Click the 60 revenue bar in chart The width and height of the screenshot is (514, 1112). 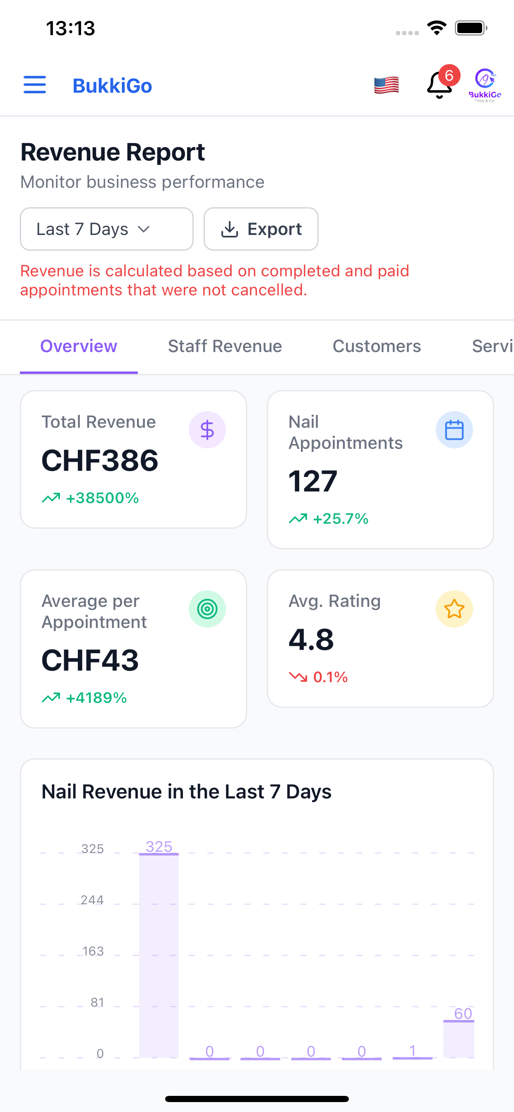pos(459,1039)
